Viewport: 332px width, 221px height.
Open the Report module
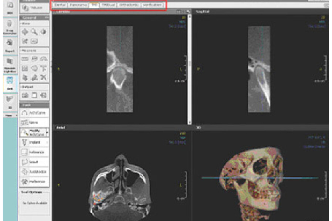[x=10, y=46]
